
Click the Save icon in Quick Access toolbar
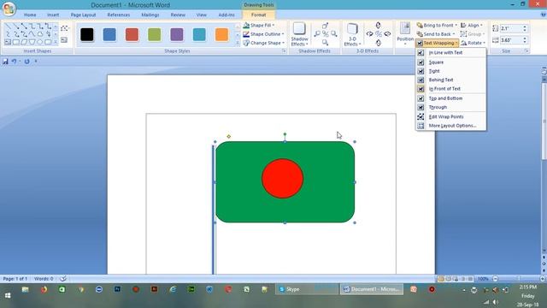coord(5,62)
